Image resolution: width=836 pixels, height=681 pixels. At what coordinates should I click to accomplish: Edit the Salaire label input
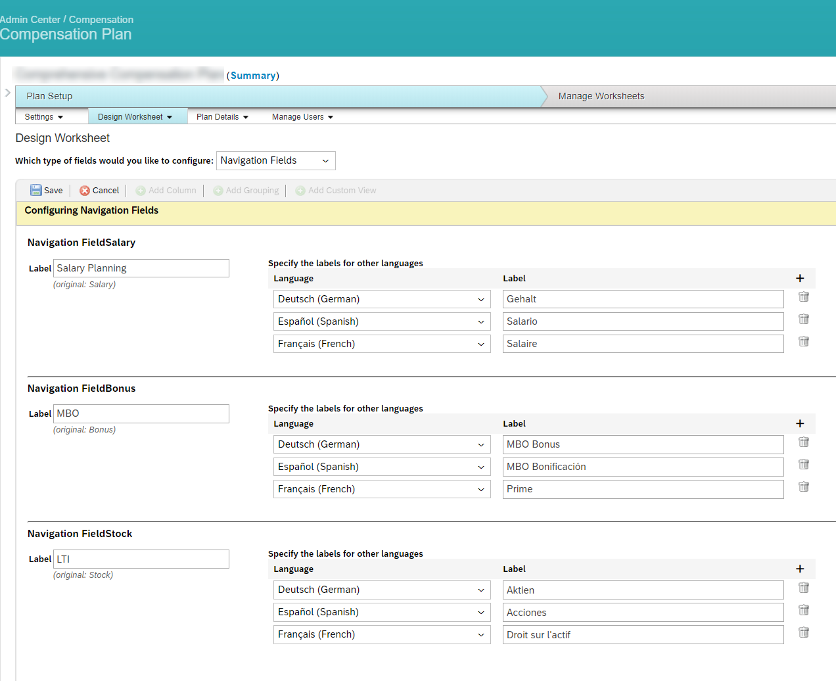pos(643,344)
